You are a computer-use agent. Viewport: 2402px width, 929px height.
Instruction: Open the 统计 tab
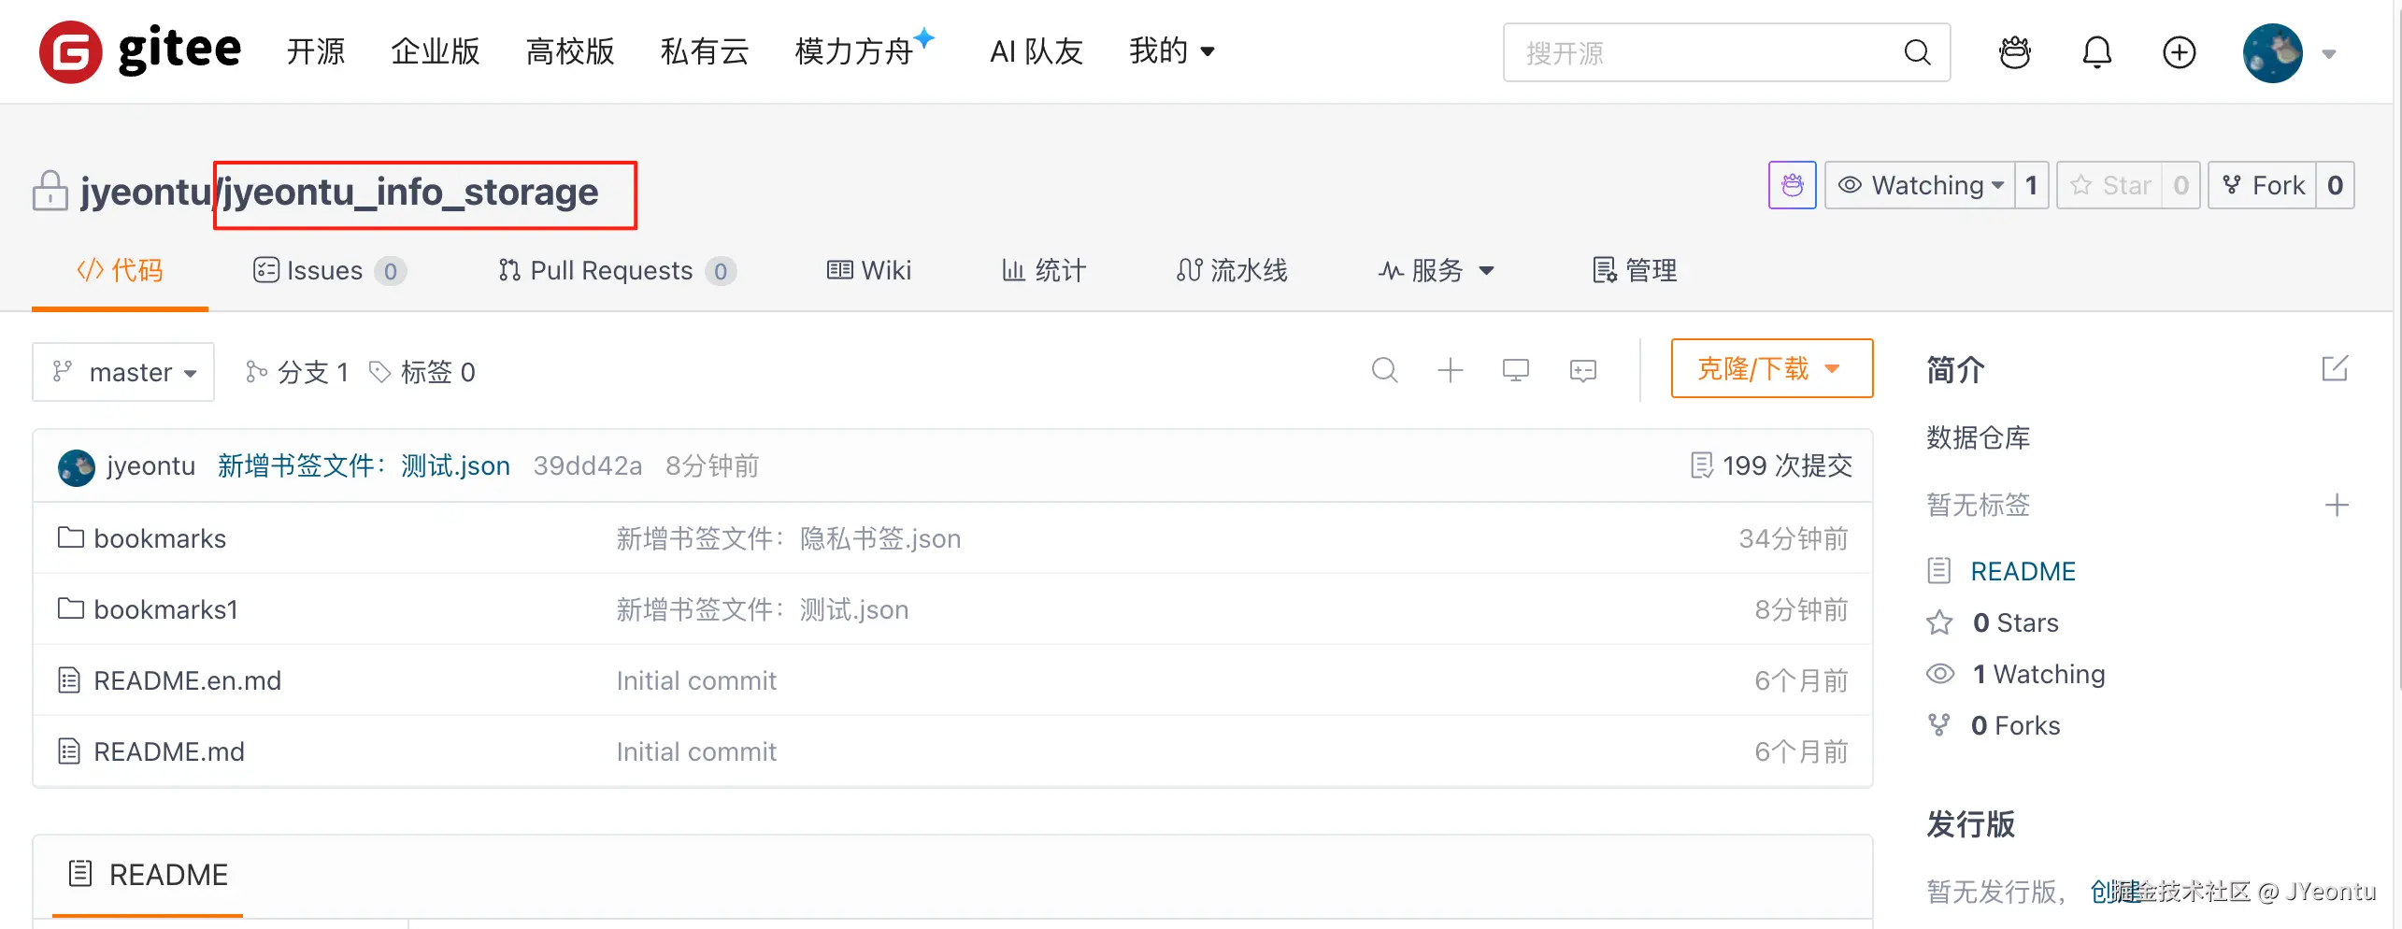(1044, 271)
